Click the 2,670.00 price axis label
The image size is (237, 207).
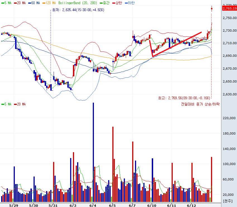coord(230,69)
